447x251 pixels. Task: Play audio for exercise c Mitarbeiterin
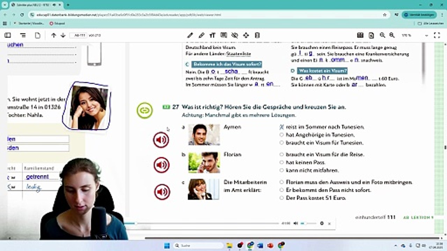pos(162,192)
